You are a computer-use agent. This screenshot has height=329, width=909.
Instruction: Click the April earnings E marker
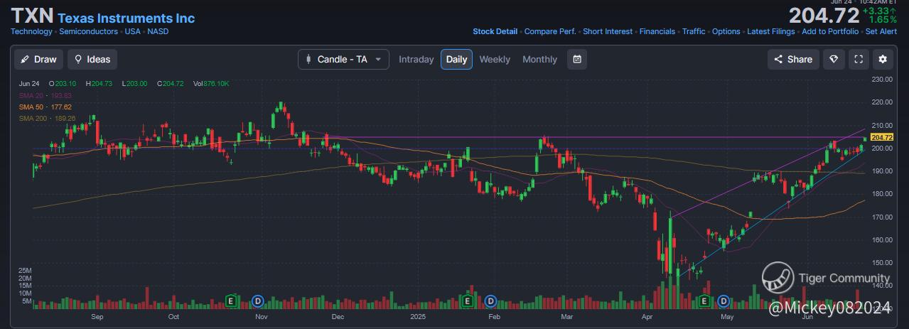point(704,302)
